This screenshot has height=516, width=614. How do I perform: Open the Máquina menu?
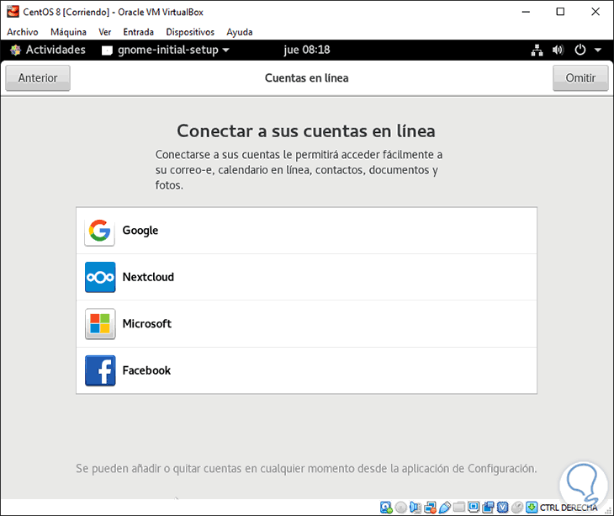click(68, 32)
